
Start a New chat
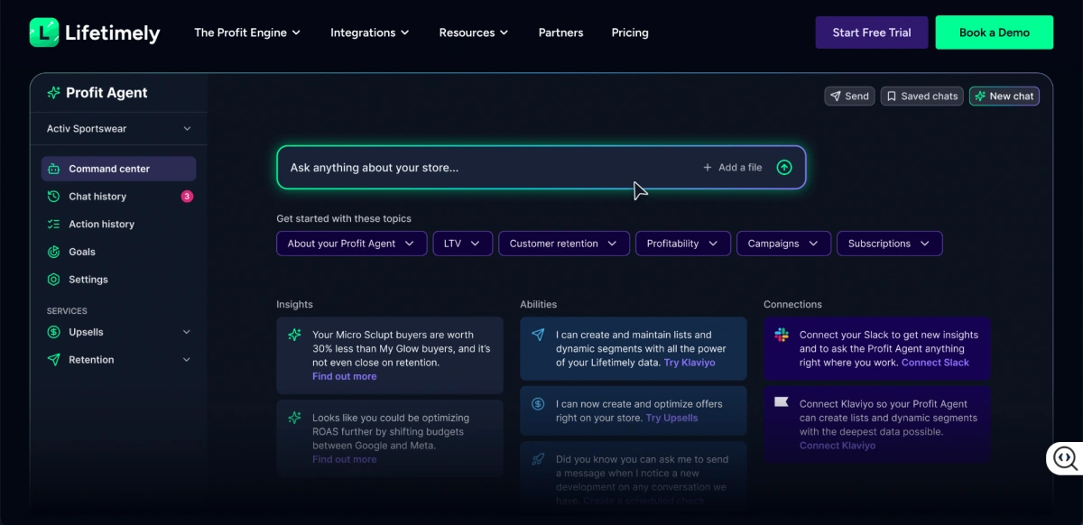[1004, 97]
